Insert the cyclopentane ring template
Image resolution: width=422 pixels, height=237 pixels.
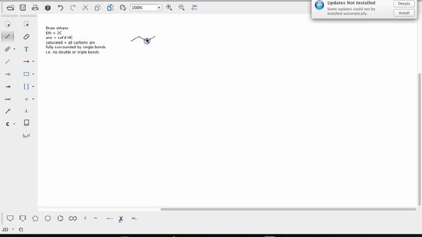tap(35, 218)
